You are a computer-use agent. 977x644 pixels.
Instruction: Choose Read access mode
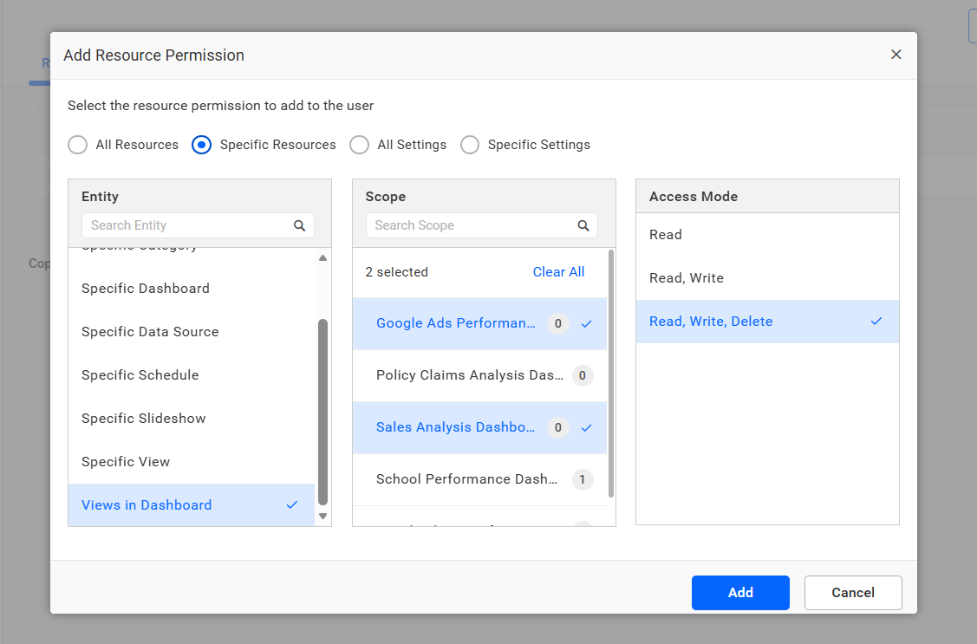[x=768, y=235]
